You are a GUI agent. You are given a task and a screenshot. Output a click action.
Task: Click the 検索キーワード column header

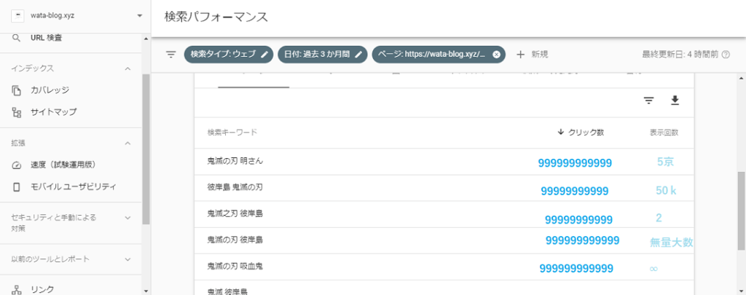click(232, 133)
